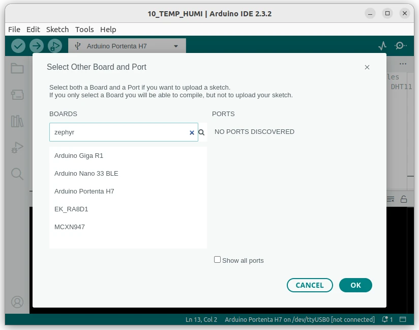Screen dimensions: 419x330
Task: Open the Library Manager books icon
Action: (17, 121)
